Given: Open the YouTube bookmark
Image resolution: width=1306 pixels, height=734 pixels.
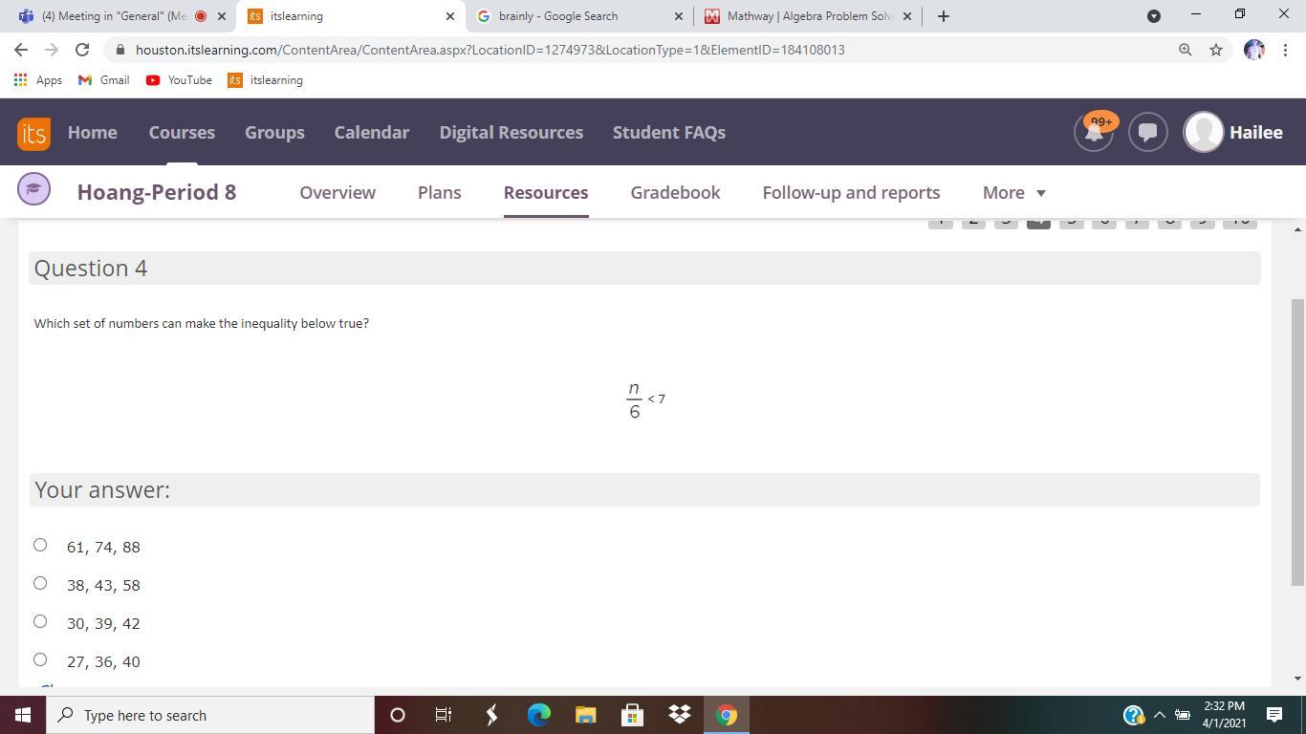Looking at the screenshot, I should [x=179, y=80].
